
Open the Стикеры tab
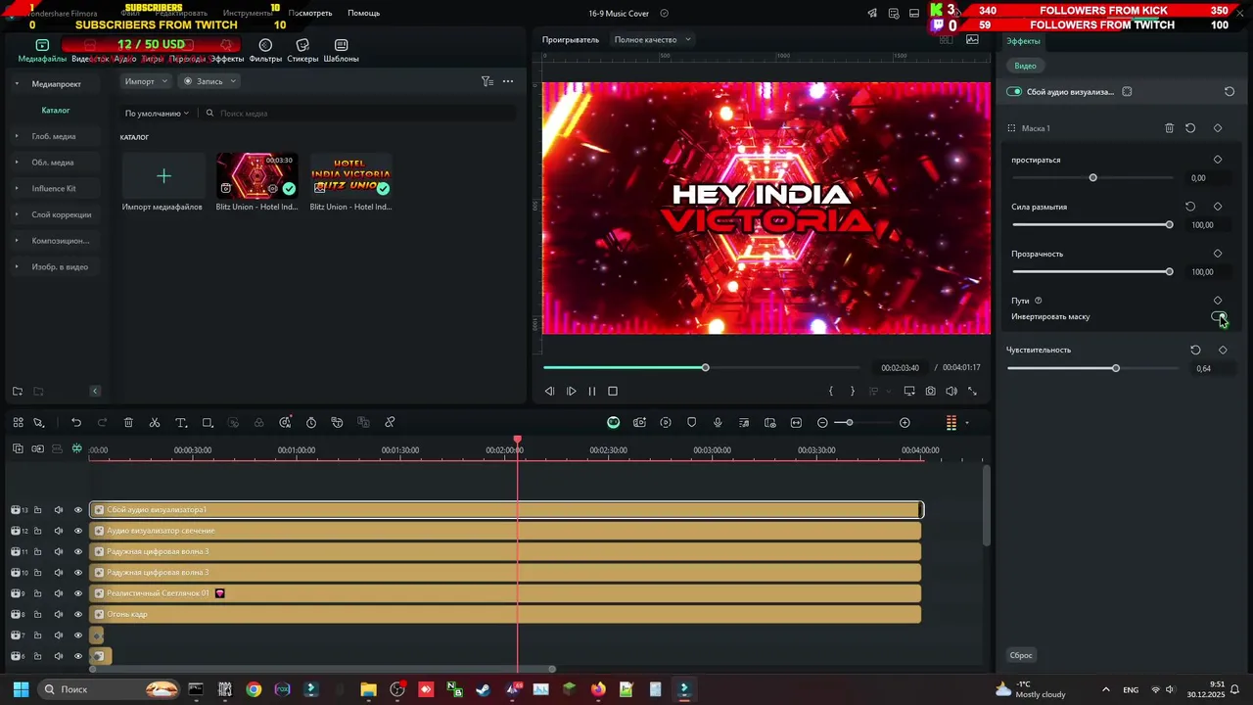click(302, 51)
